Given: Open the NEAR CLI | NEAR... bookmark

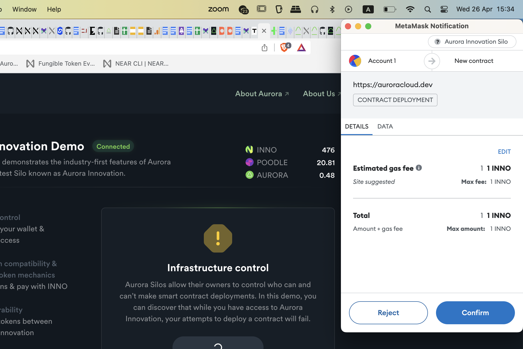Looking at the screenshot, I should 136,64.
